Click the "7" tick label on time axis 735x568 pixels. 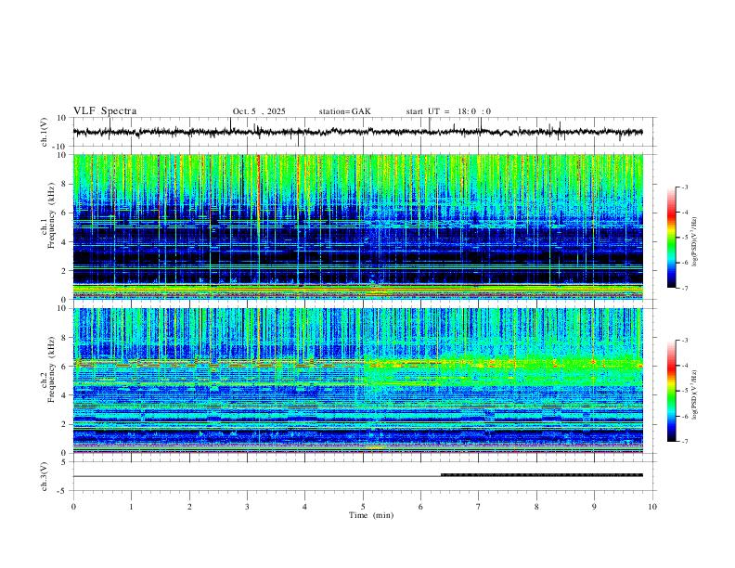(479, 507)
